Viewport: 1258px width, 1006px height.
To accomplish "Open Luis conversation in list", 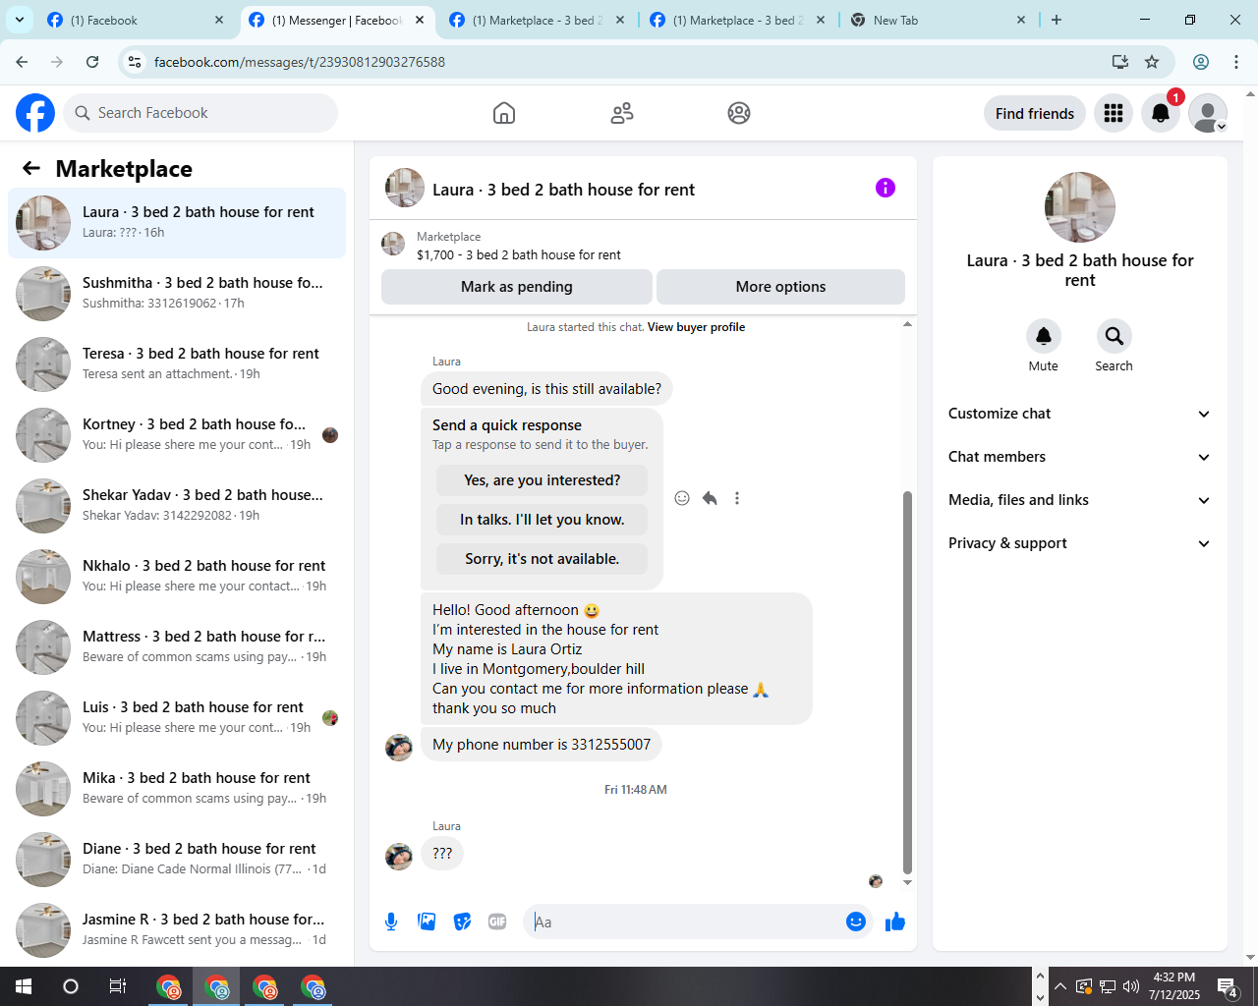I will click(x=177, y=717).
